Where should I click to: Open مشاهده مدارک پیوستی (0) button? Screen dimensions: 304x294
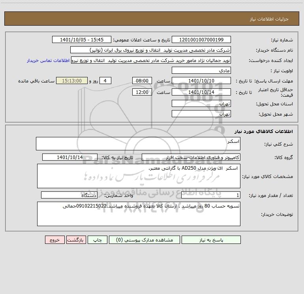point(144,240)
